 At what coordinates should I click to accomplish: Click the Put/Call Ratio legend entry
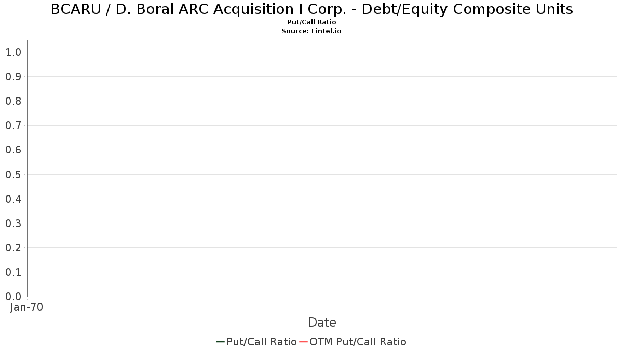point(256,342)
